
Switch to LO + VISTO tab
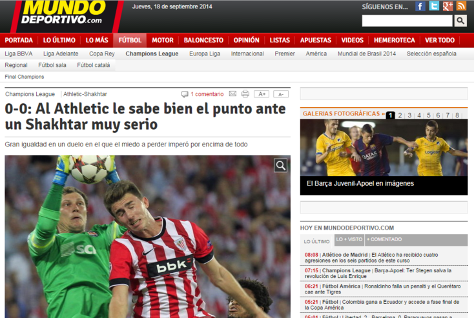[349, 239]
